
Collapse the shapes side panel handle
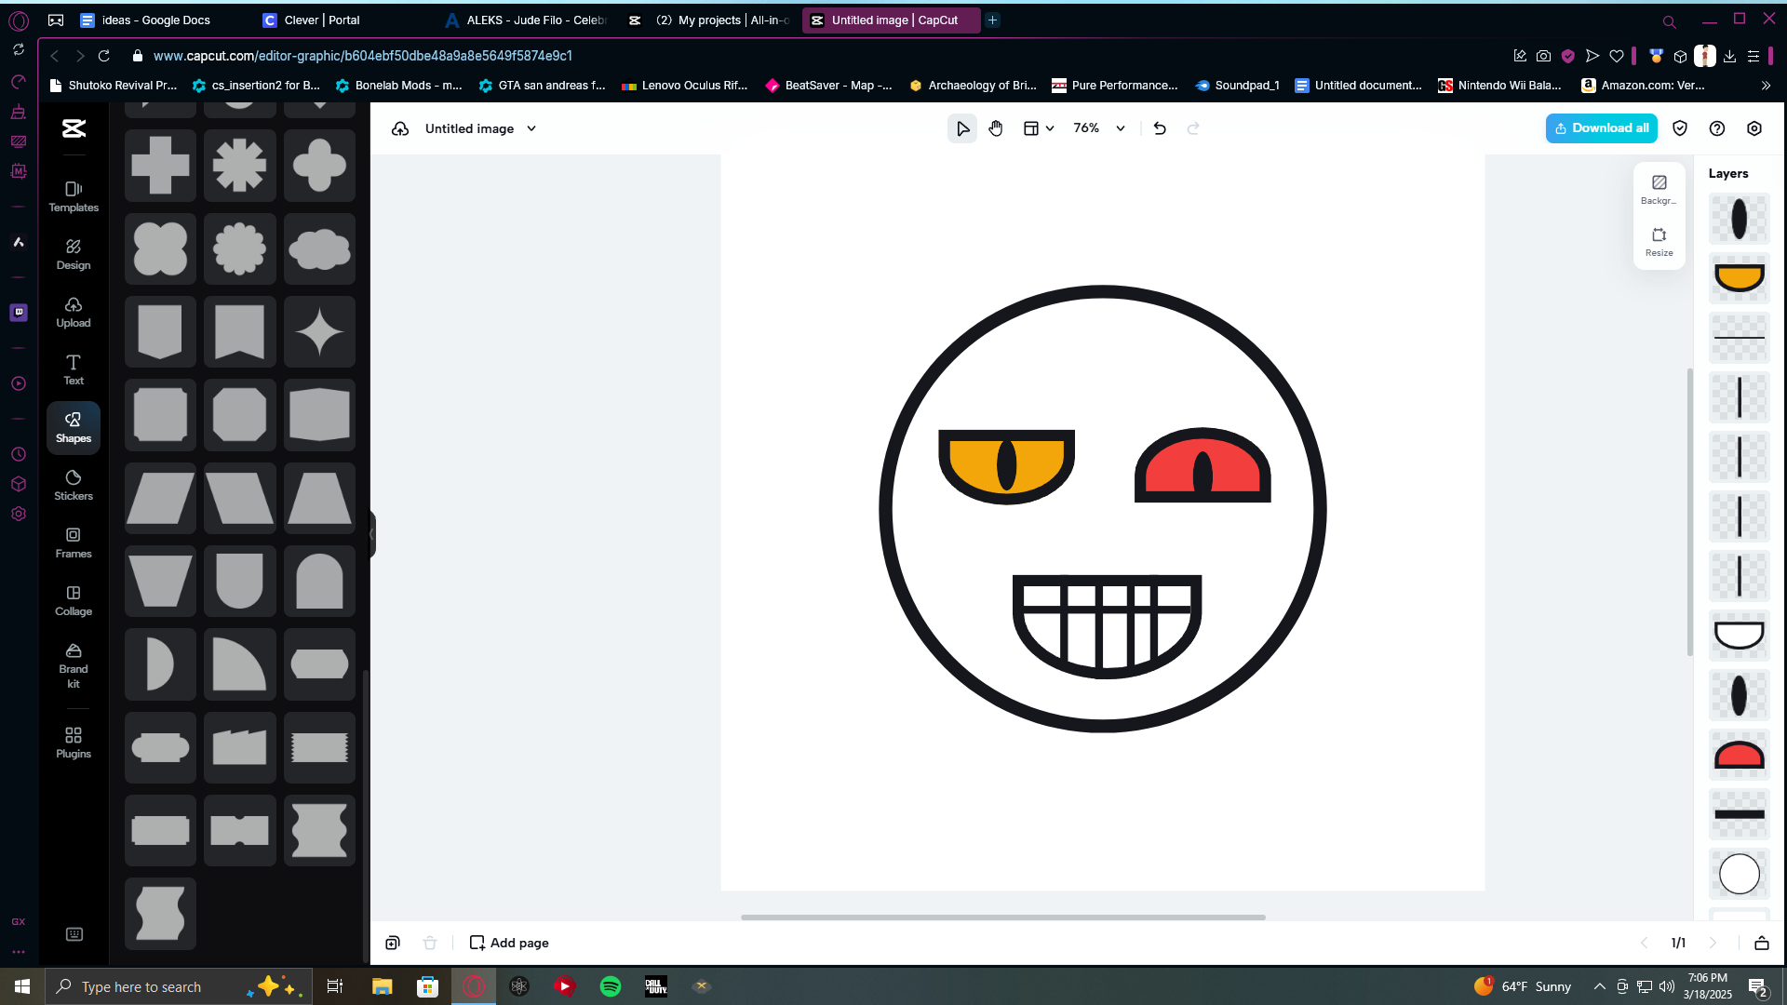point(371,534)
